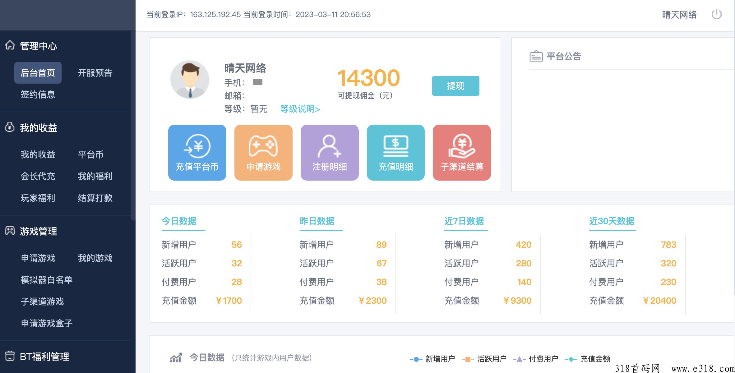Screen dimensions: 735x373
Task: Click the money bag icon beside 我的收益
Action: click(10, 127)
